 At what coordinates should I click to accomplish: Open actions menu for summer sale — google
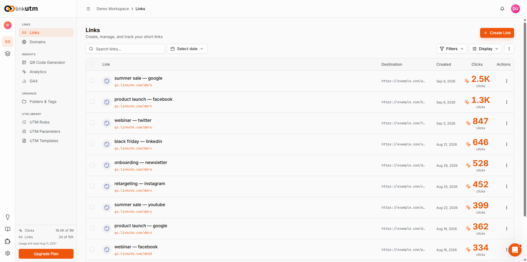[x=507, y=81]
